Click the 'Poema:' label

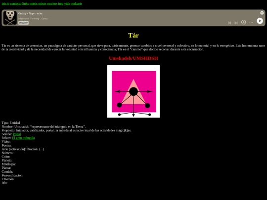coord(6,145)
